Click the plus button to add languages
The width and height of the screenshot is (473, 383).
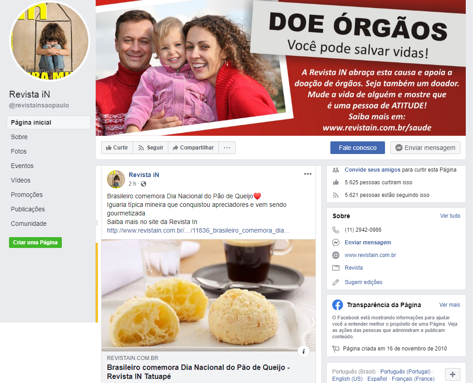coord(453,374)
